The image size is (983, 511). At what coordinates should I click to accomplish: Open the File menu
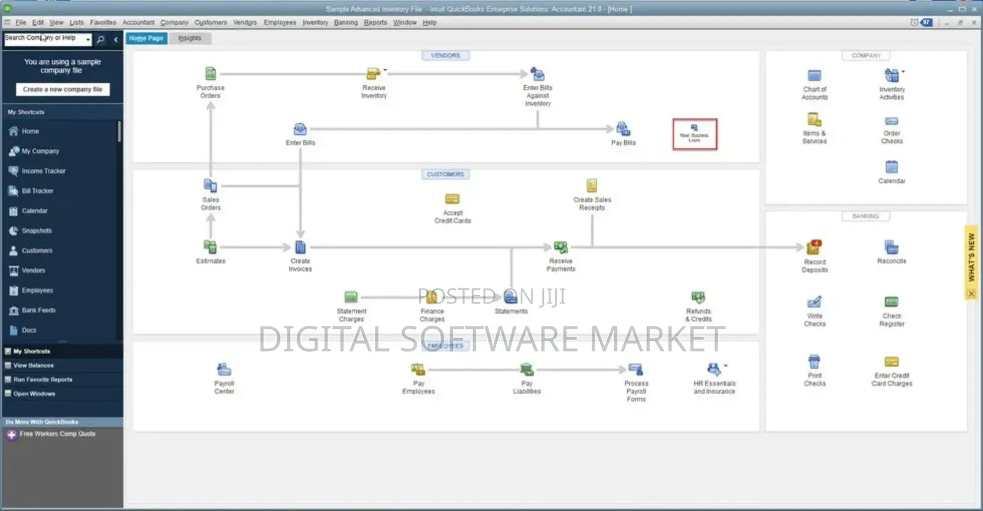(x=21, y=23)
